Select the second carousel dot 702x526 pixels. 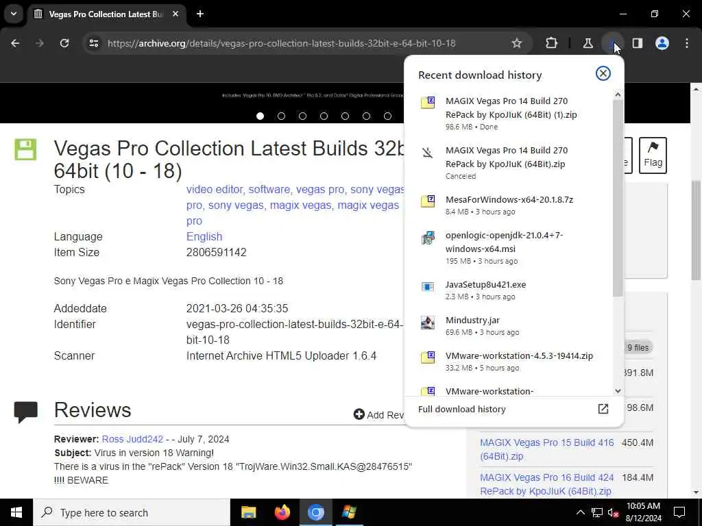pyautogui.click(x=281, y=116)
